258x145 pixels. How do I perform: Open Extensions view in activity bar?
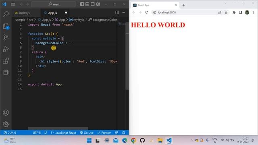pos(6,61)
